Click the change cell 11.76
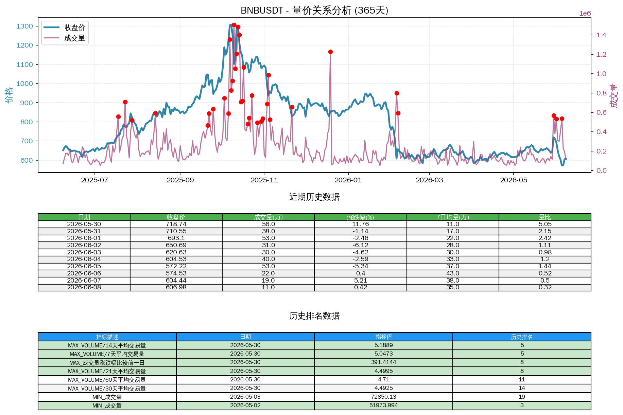The image size is (623, 415). pyautogui.click(x=361, y=224)
